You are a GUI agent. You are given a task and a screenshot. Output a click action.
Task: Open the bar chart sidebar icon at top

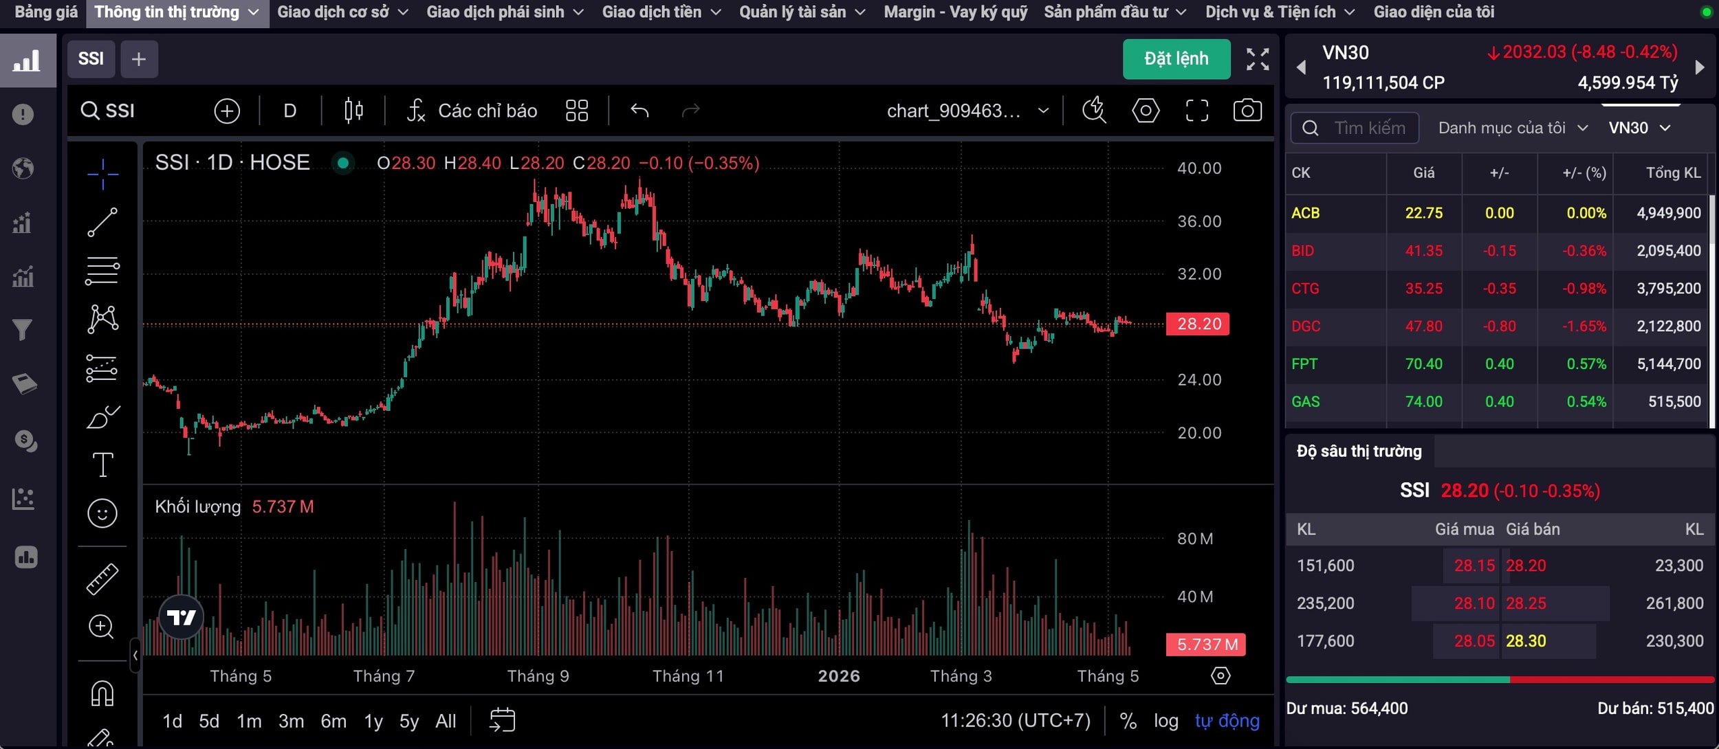[x=27, y=60]
